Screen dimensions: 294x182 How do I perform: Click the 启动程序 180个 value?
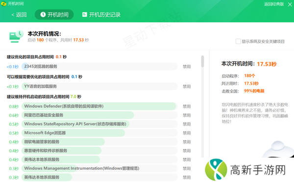(249, 76)
